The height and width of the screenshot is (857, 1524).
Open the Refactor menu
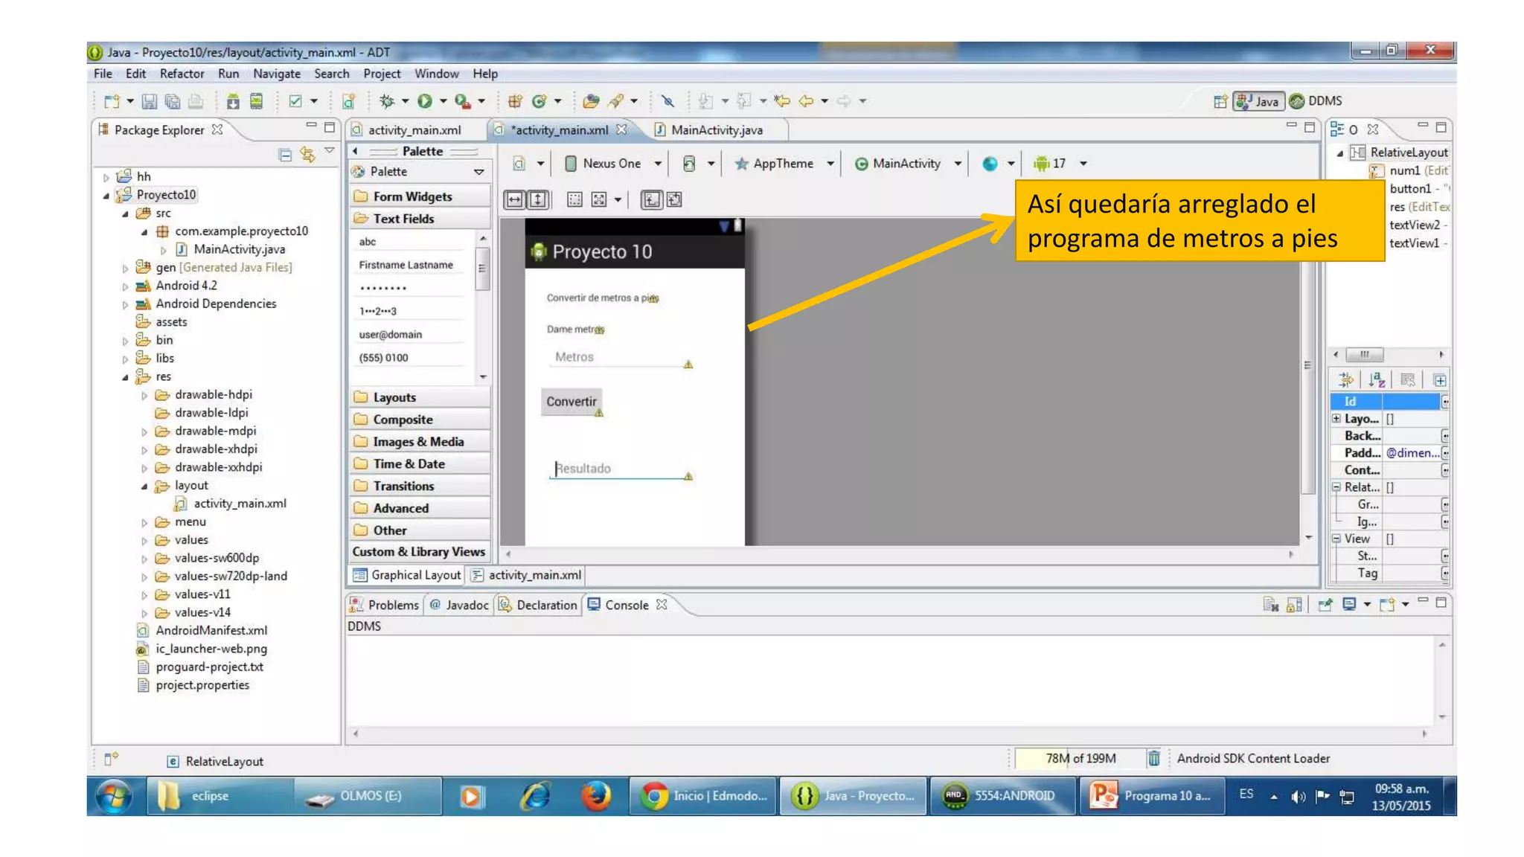click(182, 74)
